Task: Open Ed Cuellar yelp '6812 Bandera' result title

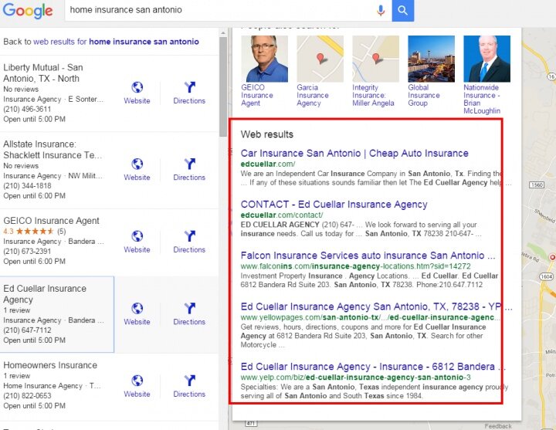Action: 374,366
